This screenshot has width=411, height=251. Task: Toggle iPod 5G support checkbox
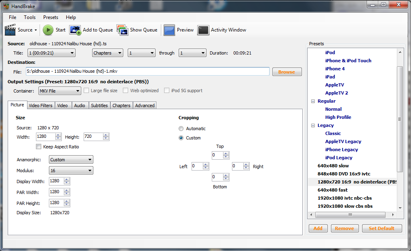point(167,91)
